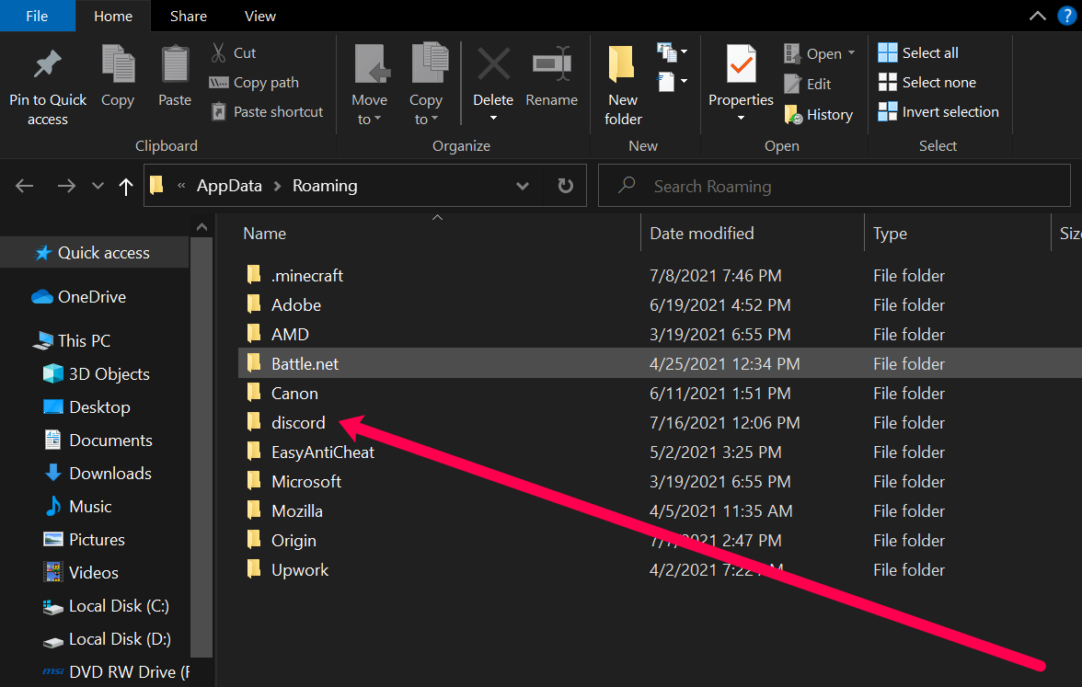Expand the Delete options arrow
Screen dimensions: 1082x687
coord(493,119)
